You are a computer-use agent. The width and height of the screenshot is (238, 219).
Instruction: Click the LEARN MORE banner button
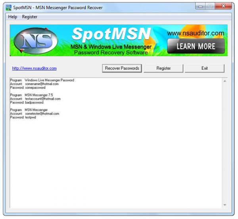(x=196, y=46)
